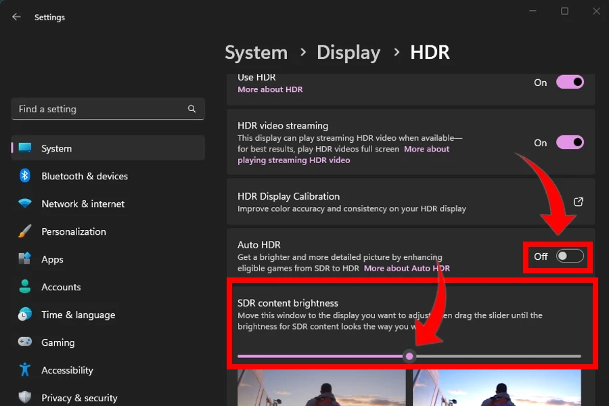
Task: Click the Auto HDR heading text
Action: pyautogui.click(x=258, y=245)
